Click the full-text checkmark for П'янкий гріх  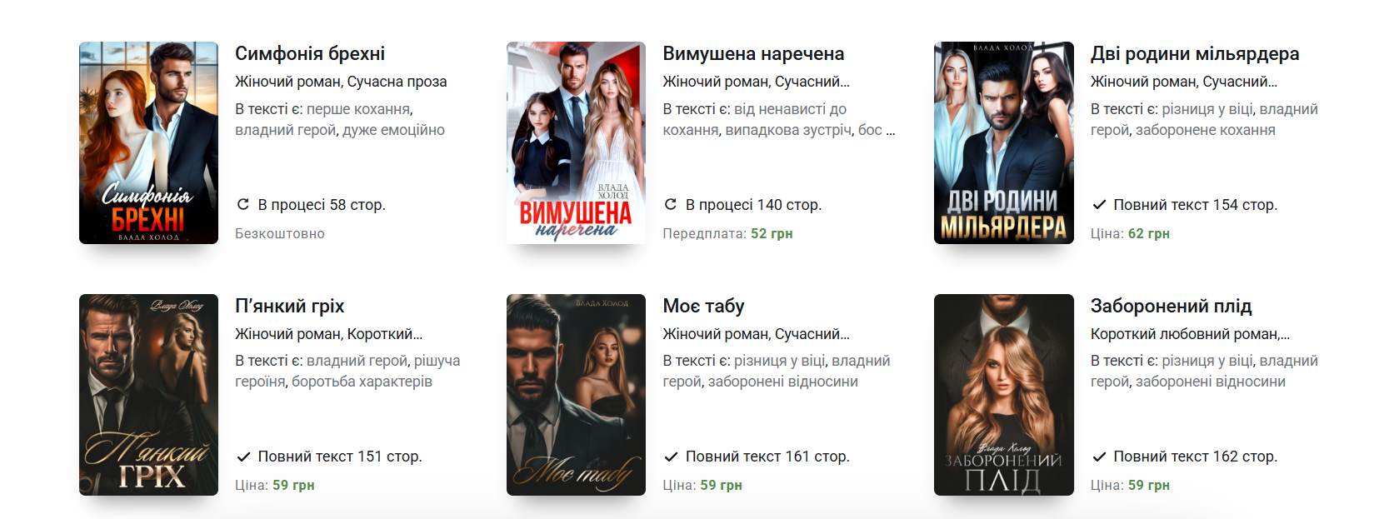243,457
